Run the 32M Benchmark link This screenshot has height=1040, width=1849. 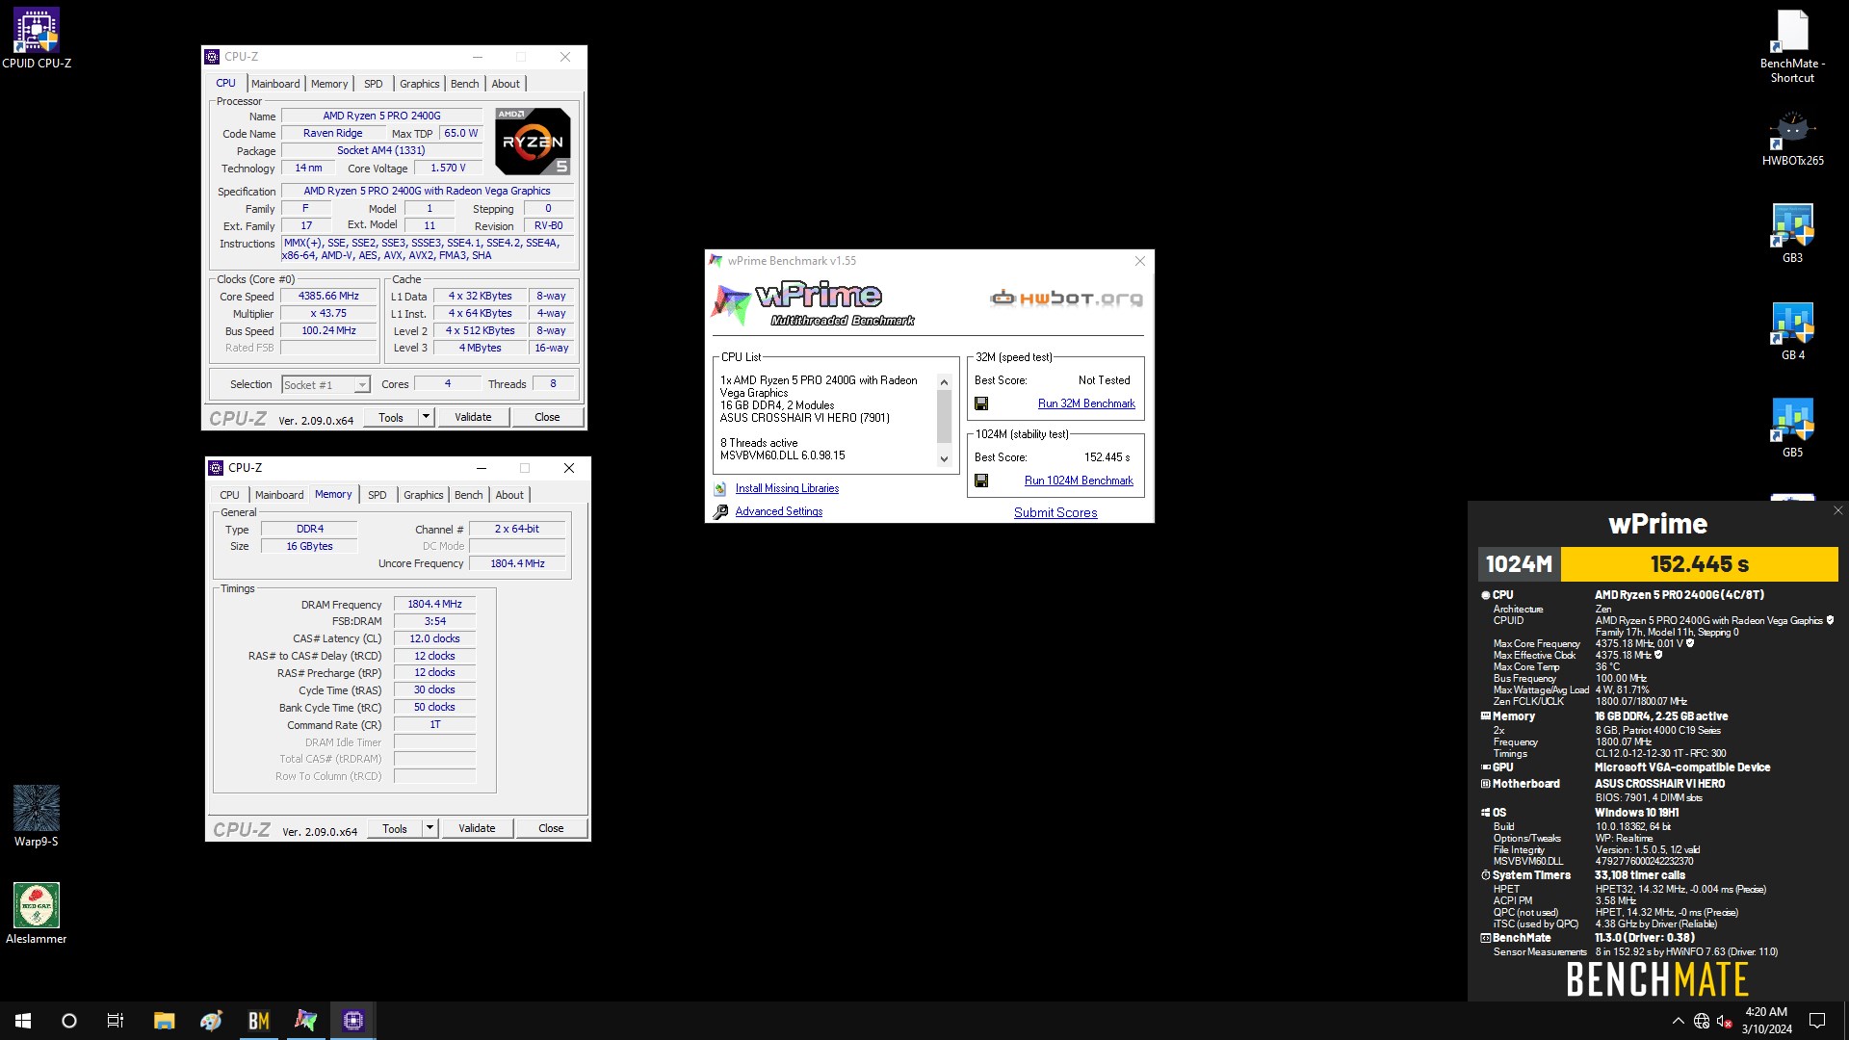[1086, 403]
